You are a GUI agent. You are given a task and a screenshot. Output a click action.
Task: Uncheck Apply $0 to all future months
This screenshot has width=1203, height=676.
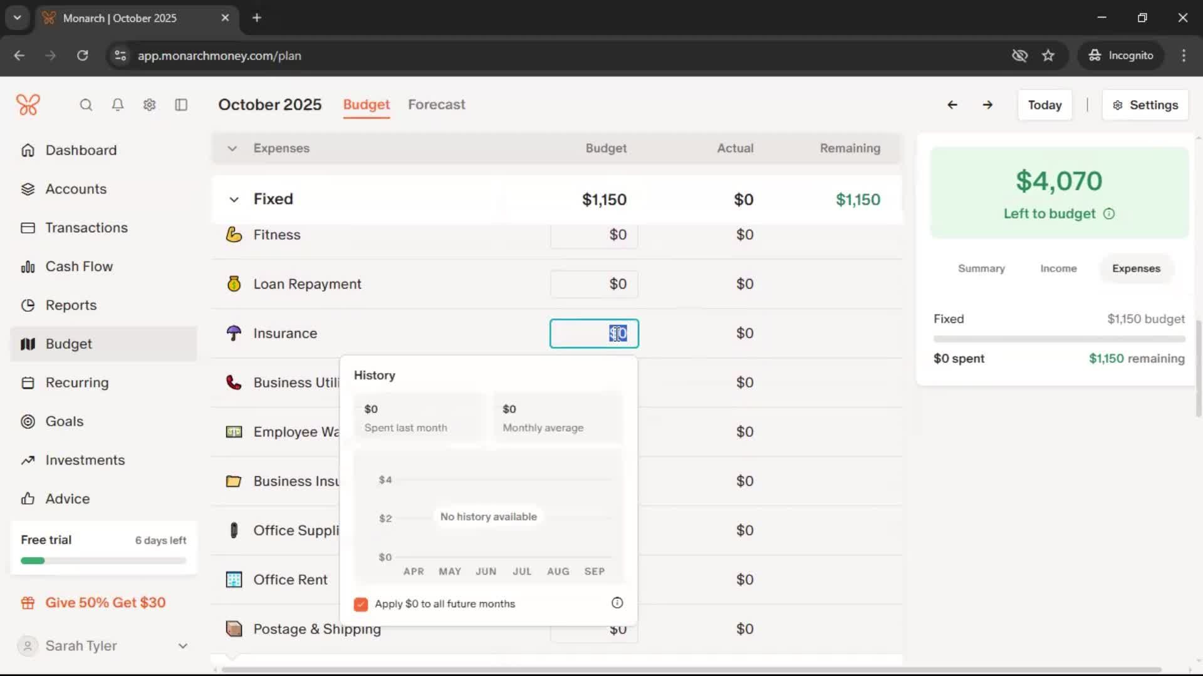click(x=361, y=604)
